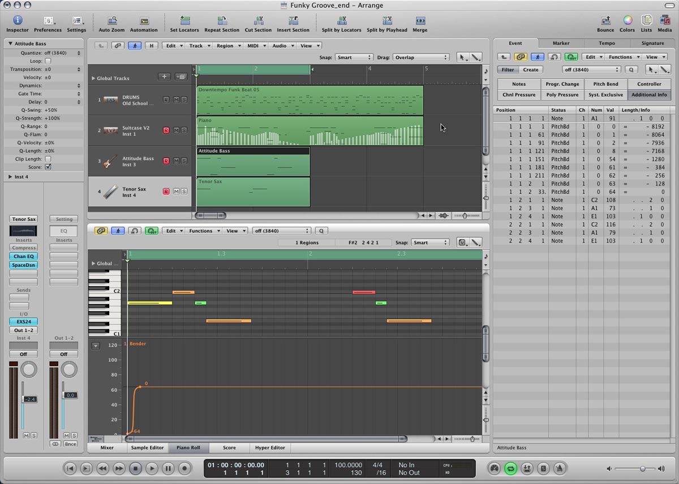The image size is (679, 484).
Task: Open the Colors palette icon
Action: point(627,21)
